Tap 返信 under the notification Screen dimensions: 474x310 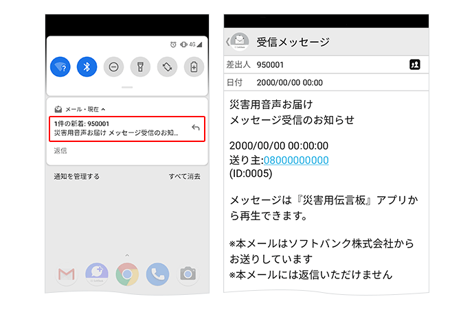pos(60,151)
